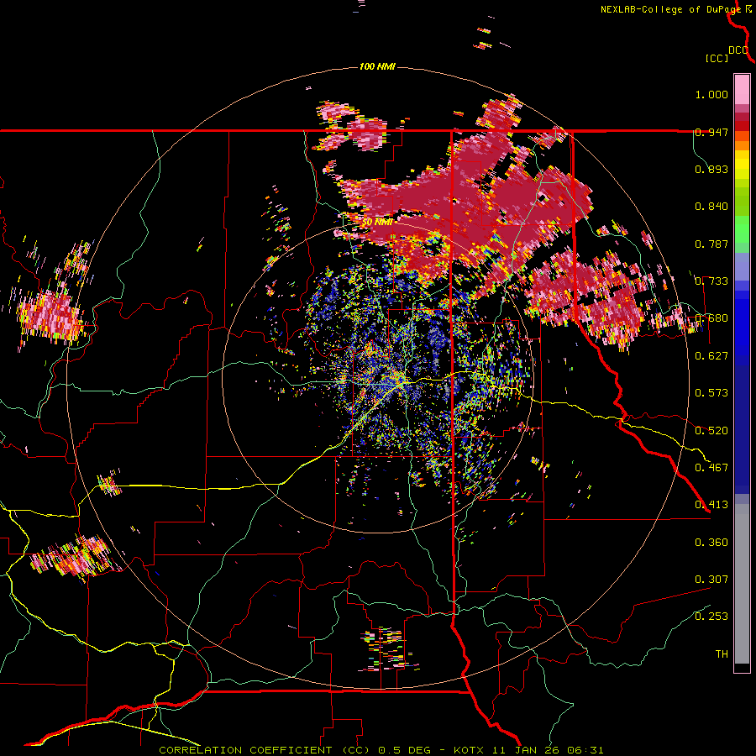Select the 0.893 legend value
This screenshot has height=756, width=756.
(x=711, y=169)
